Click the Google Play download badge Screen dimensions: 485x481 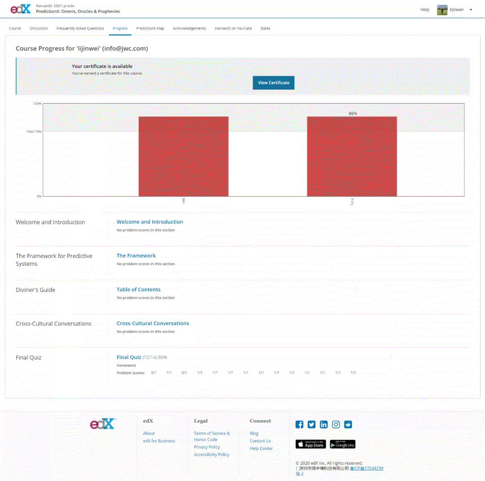[342, 444]
